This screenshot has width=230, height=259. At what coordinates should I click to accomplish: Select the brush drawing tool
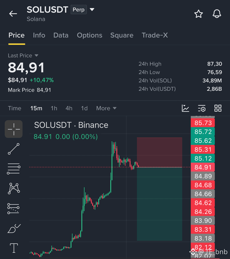coord(14,228)
